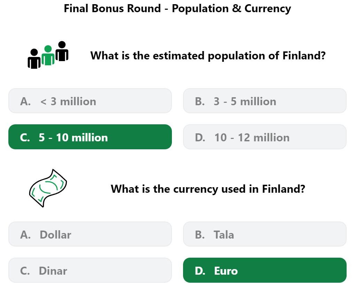The image size is (356, 283).
Task: Select answer A. < 3 million
Action: [90, 101]
